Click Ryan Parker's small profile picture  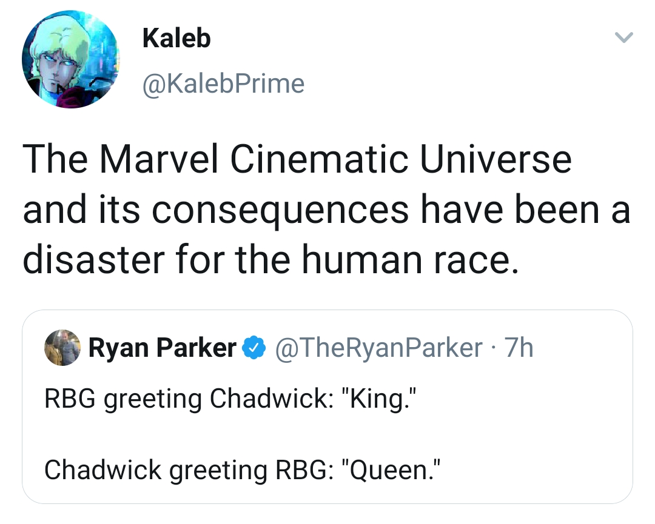[x=63, y=348]
